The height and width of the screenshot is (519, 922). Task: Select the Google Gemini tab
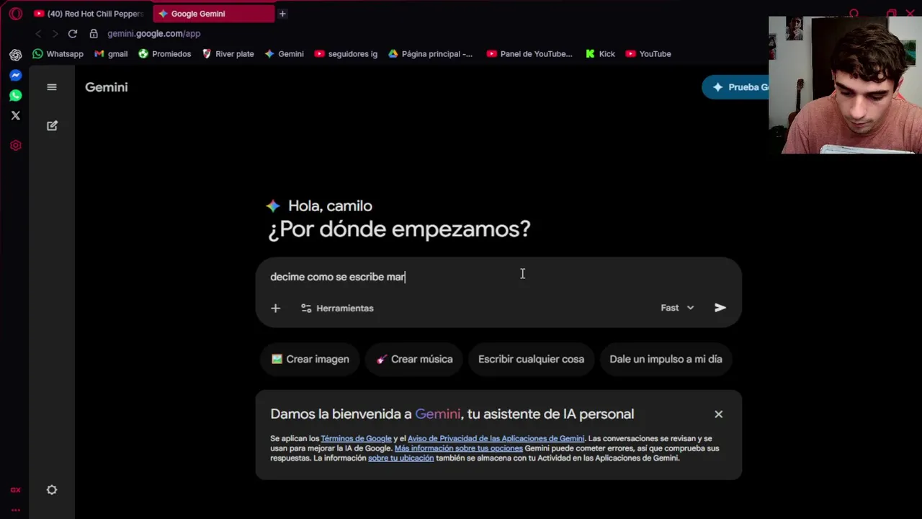[213, 14]
